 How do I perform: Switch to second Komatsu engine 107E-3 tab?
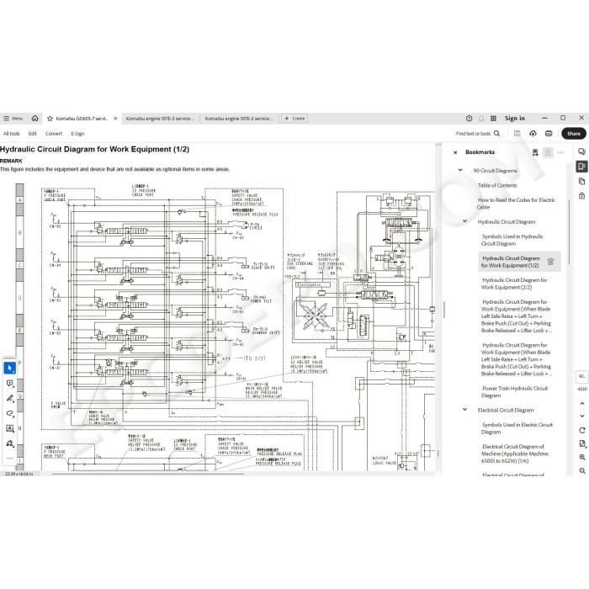pos(160,119)
